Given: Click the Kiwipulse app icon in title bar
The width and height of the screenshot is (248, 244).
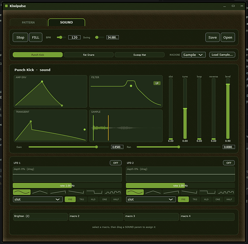Looking at the screenshot, I should pos(6,6).
